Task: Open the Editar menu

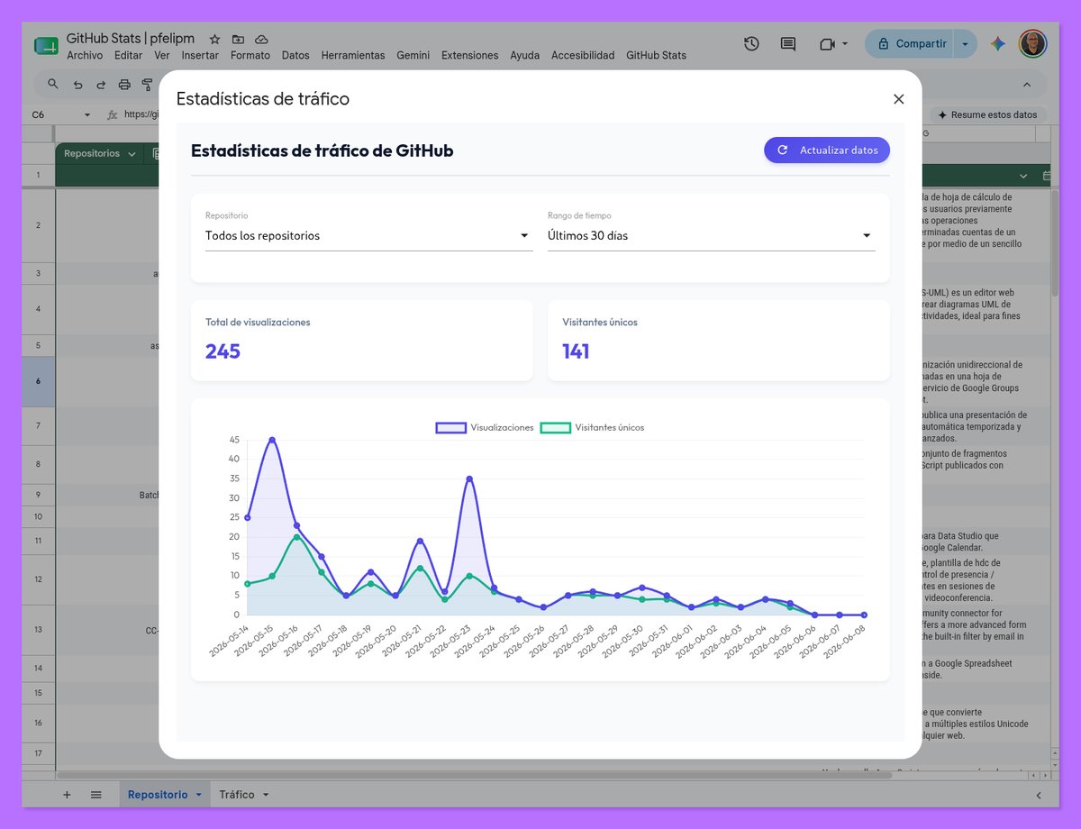Action: tap(128, 55)
